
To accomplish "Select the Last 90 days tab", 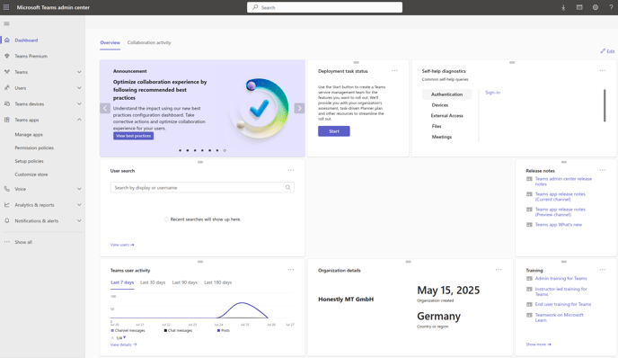I will (184, 282).
